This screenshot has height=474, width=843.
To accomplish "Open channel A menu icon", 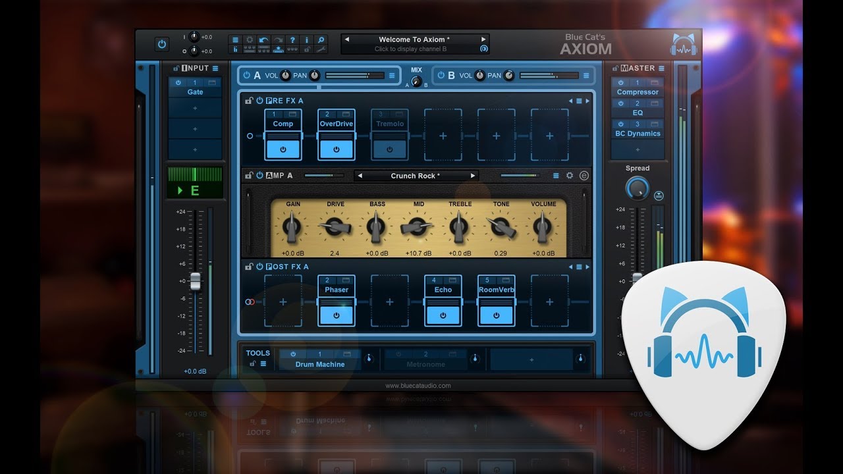I will (392, 75).
